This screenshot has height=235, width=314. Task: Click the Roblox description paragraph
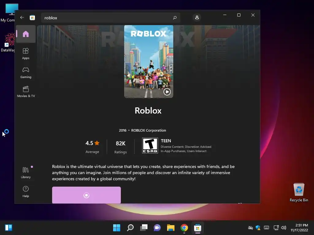point(144,173)
